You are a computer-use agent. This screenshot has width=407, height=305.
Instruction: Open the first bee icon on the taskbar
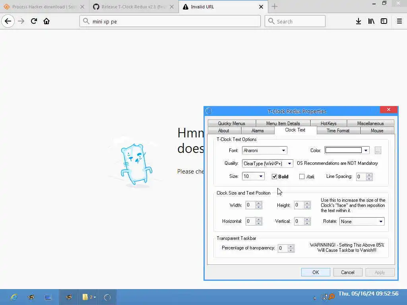[31, 297]
